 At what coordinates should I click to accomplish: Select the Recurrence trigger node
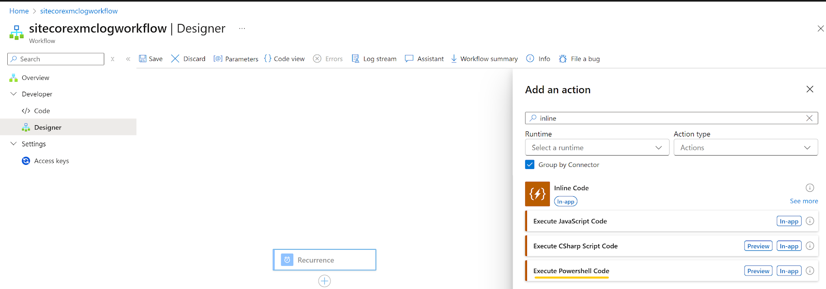[x=324, y=260]
